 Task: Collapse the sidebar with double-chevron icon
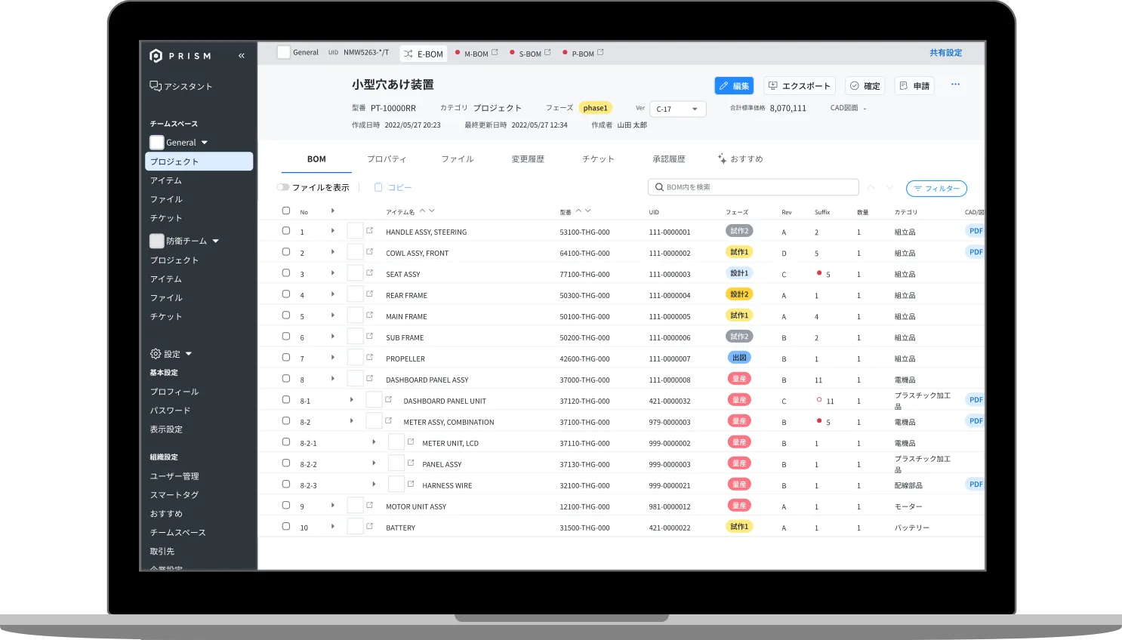coord(242,56)
